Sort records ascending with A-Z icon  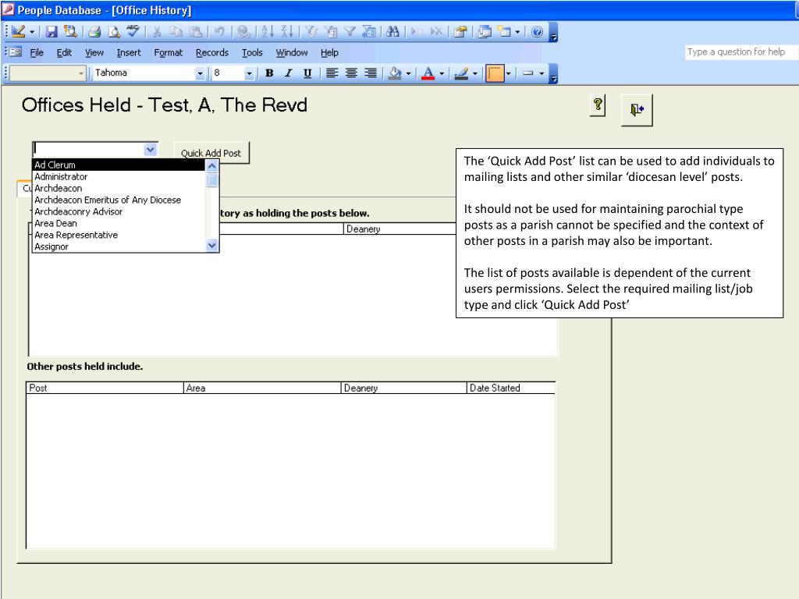(x=267, y=31)
